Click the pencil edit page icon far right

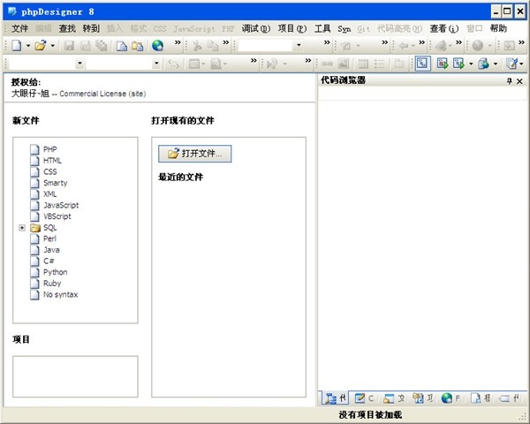click(x=511, y=64)
